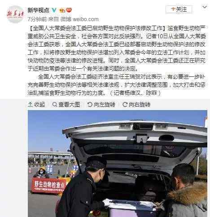210x217 pixels.
Task: Open the post options chevron menu
Action: pos(205,7)
